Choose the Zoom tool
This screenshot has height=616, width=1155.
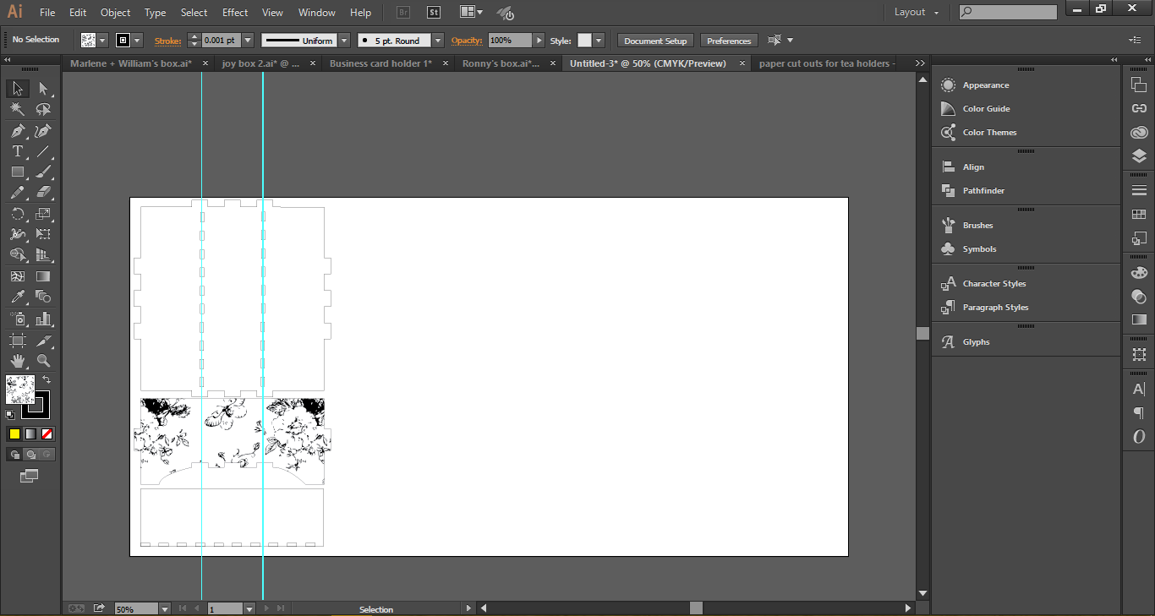(x=44, y=361)
